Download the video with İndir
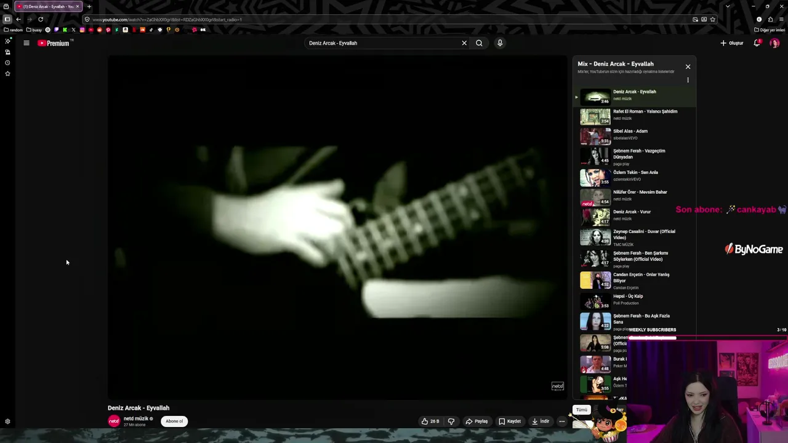788x443 pixels. tap(540, 421)
